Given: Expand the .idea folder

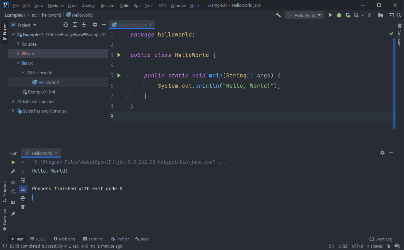Looking at the screenshot, I should click(x=18, y=44).
